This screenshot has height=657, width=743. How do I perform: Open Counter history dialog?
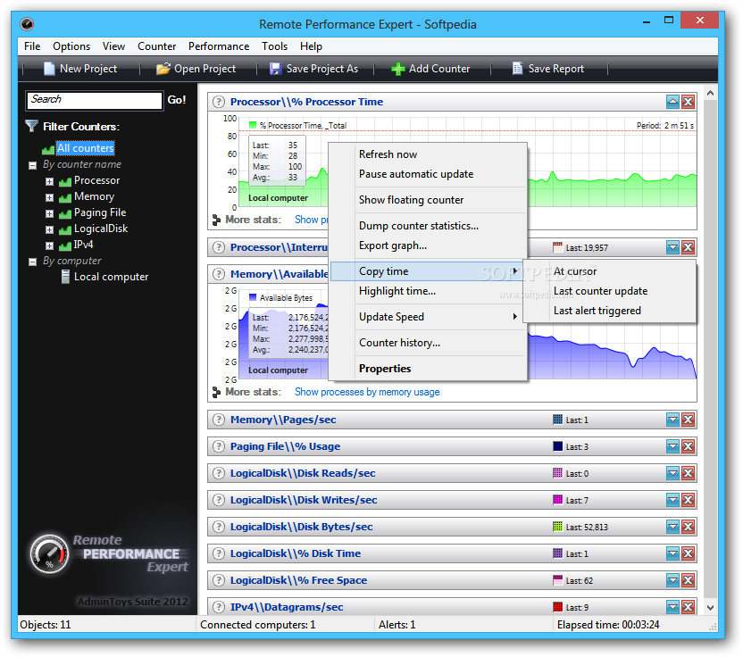pyautogui.click(x=429, y=343)
